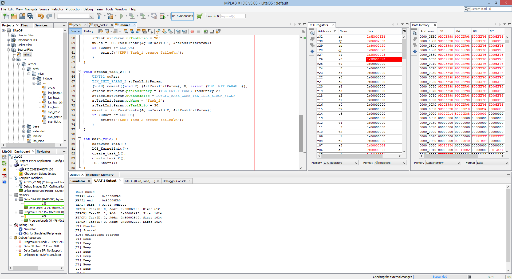Toggle the Source view button
The height and width of the screenshot is (279, 512).
point(75,31)
